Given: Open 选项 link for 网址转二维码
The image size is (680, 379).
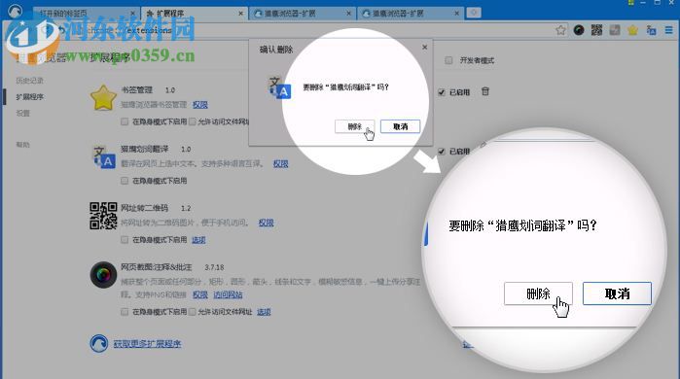Looking at the screenshot, I should (x=198, y=239).
